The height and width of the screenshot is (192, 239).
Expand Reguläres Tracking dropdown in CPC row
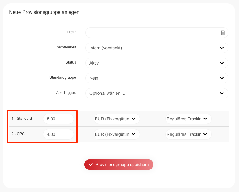pyautogui.click(x=188, y=134)
